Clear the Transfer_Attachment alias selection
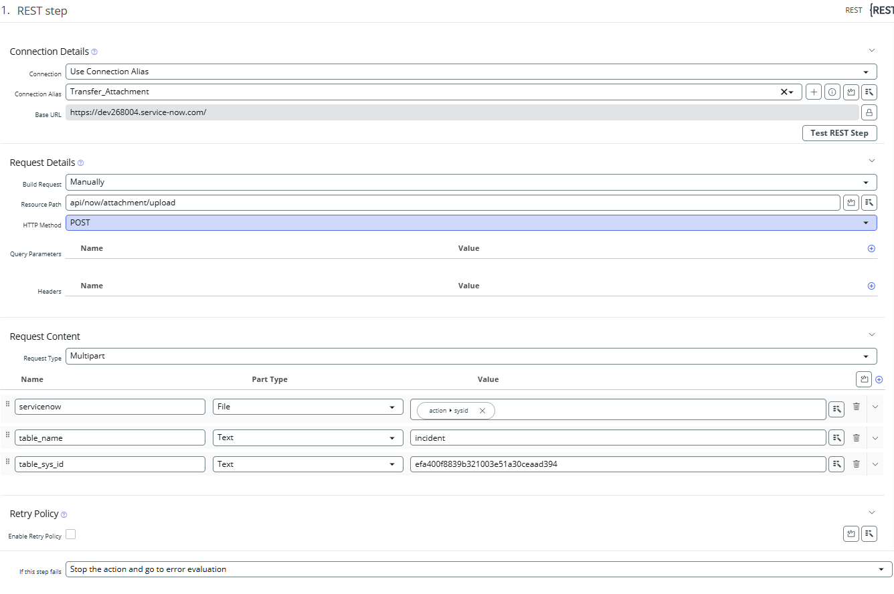Image resolution: width=894 pixels, height=594 pixels. coord(784,92)
